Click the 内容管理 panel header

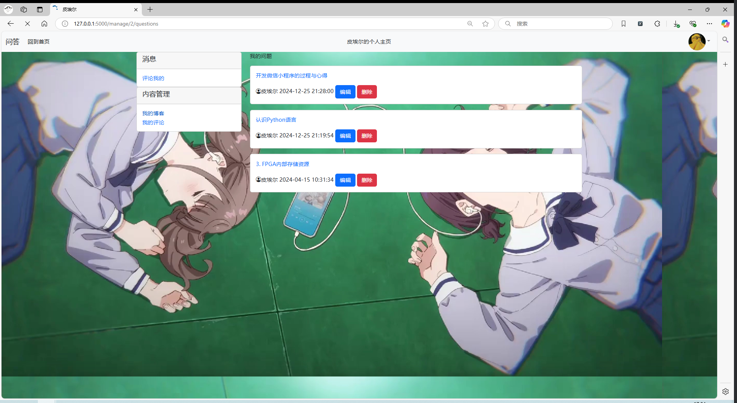click(x=189, y=95)
